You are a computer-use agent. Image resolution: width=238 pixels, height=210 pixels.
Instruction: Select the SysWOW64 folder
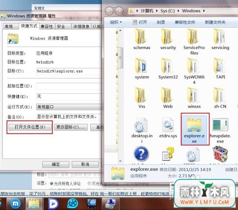click(194, 71)
